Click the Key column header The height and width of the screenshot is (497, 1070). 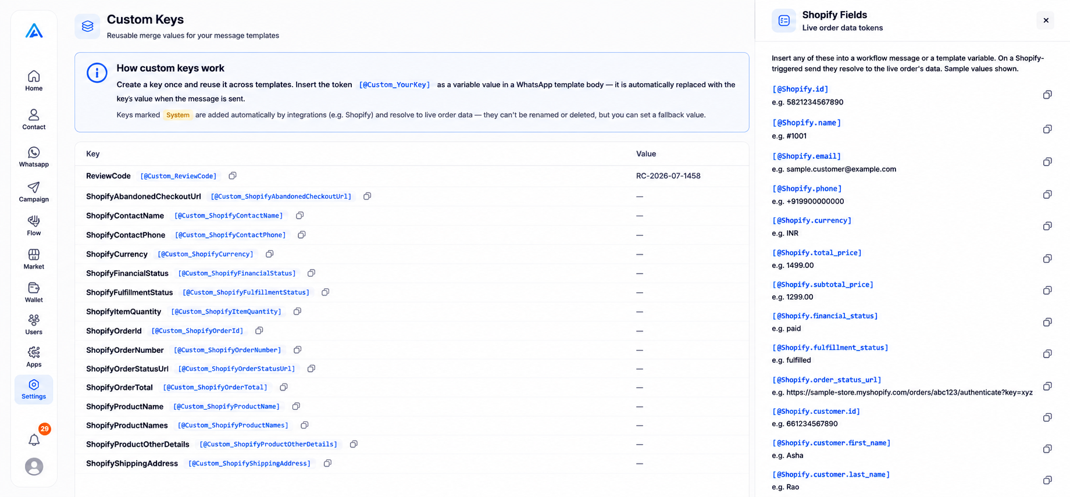pos(93,154)
